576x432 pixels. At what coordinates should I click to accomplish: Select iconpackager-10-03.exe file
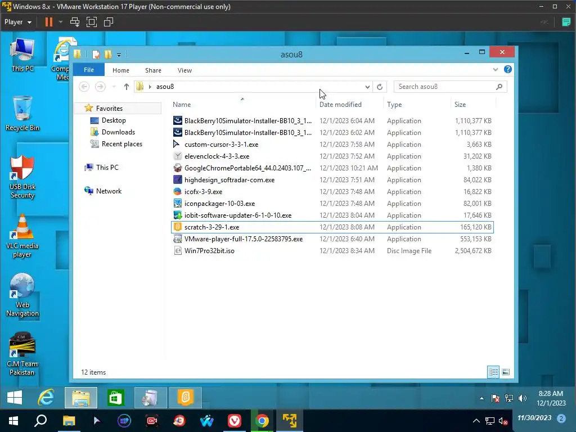coord(332,204)
